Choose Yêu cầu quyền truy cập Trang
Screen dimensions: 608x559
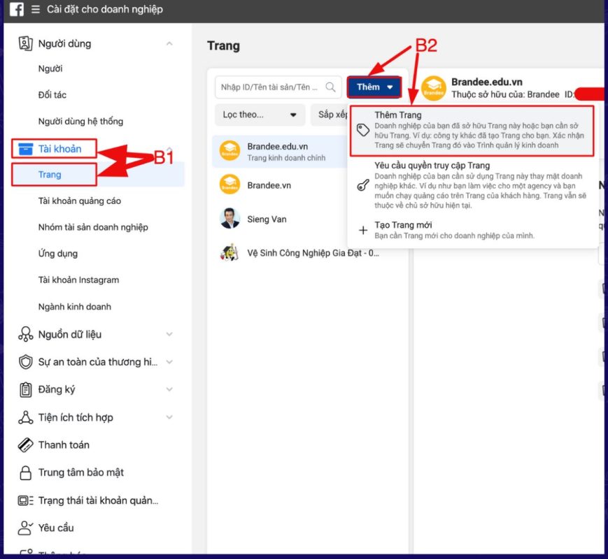[x=472, y=185]
